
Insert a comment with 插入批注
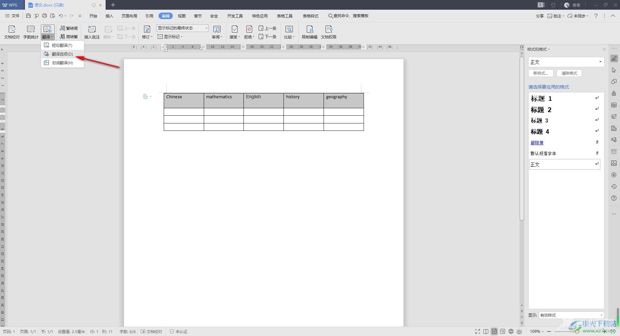pyautogui.click(x=92, y=32)
